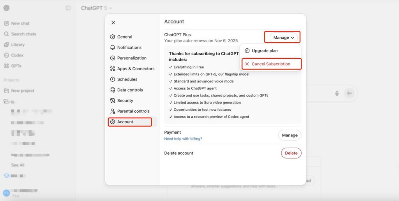Click the microphone dictation icon
The height and width of the screenshot is (201, 399).
tap(337, 93)
